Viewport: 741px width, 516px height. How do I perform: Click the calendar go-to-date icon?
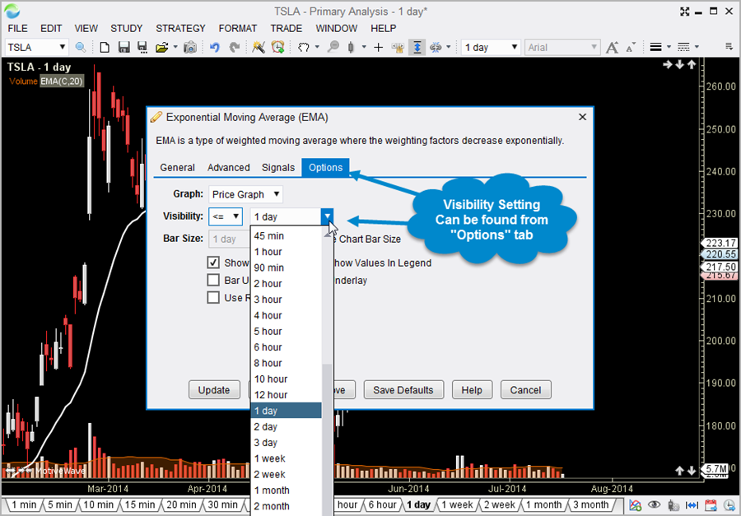click(711, 505)
